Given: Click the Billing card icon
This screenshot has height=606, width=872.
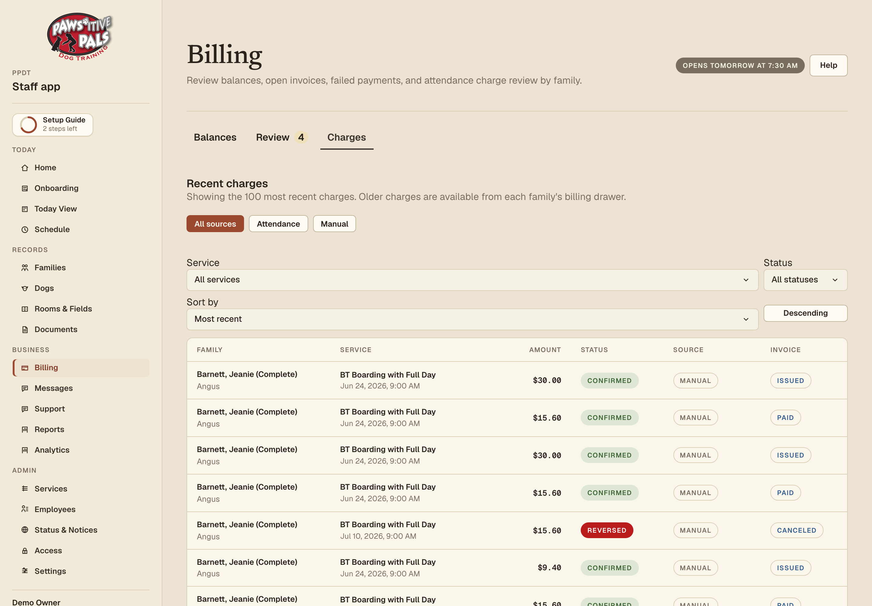Looking at the screenshot, I should (25, 368).
